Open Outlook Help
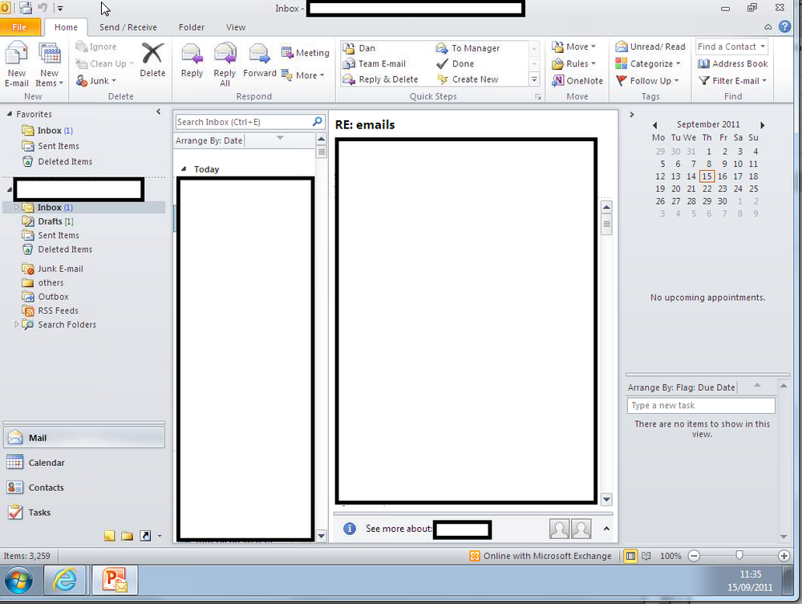 point(784,26)
